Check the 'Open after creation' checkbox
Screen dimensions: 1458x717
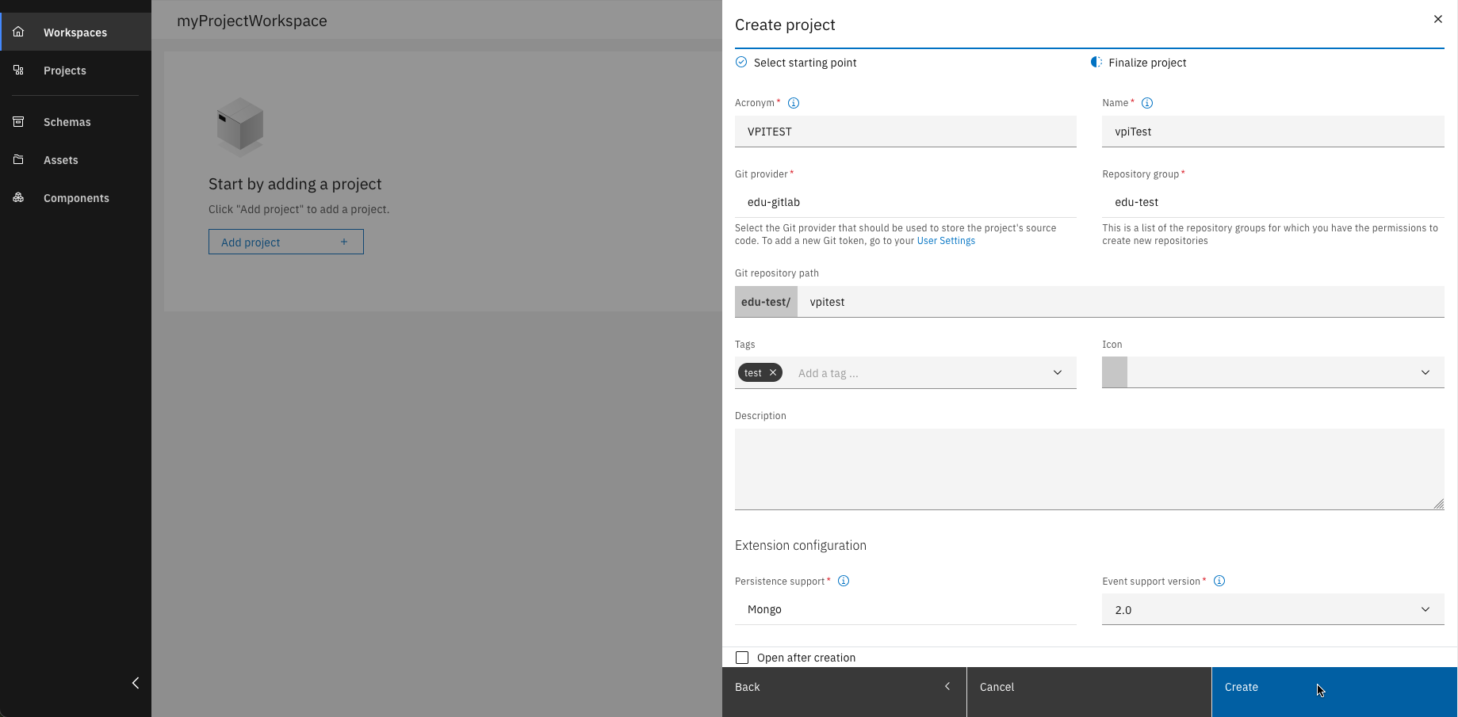(x=742, y=657)
